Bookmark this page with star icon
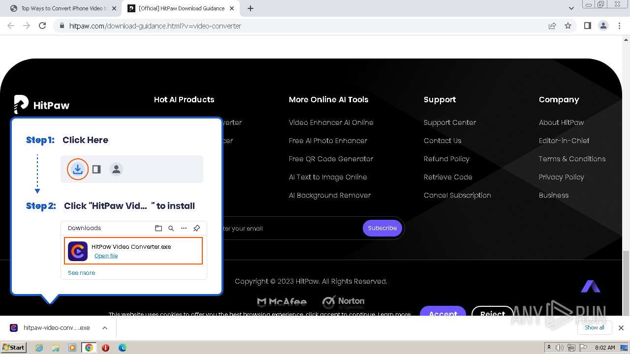The height and width of the screenshot is (354, 630). pyautogui.click(x=568, y=26)
